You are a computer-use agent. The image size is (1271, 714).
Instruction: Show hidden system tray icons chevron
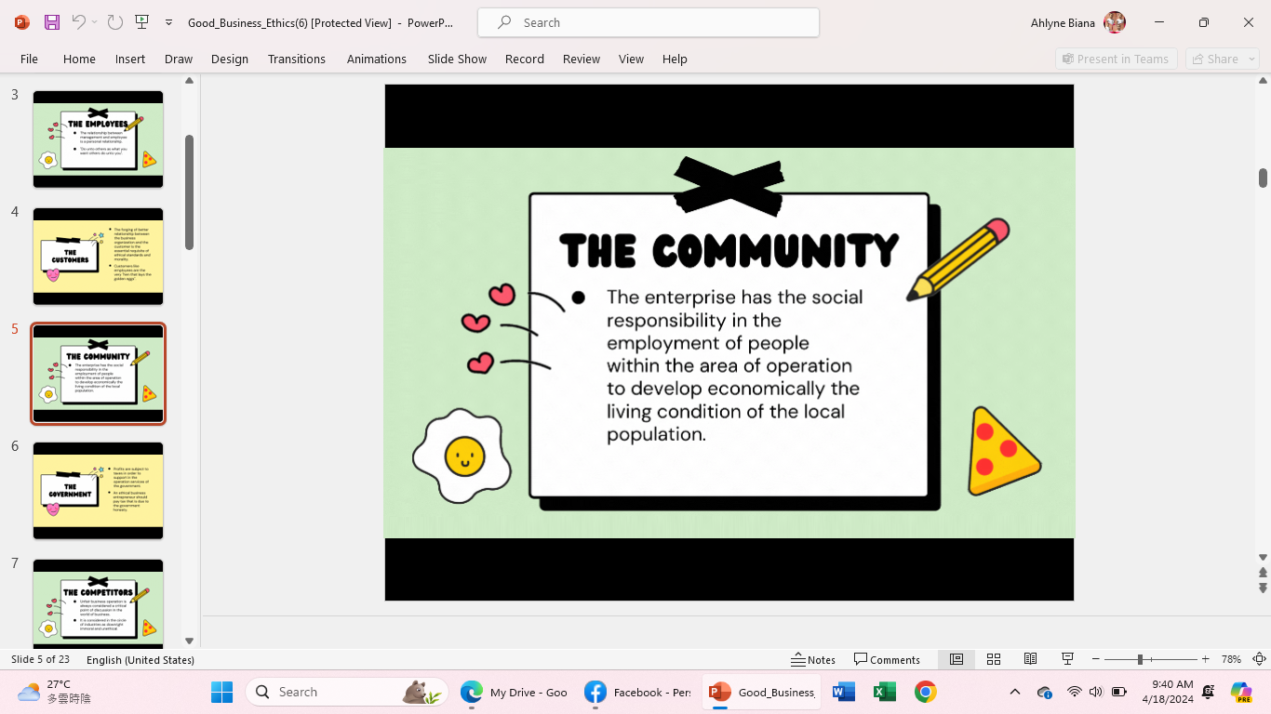pyautogui.click(x=1015, y=692)
